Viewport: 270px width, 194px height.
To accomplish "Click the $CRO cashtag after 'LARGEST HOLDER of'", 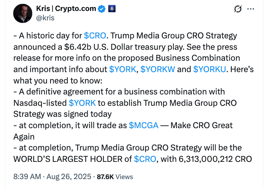I will click(x=145, y=159).
